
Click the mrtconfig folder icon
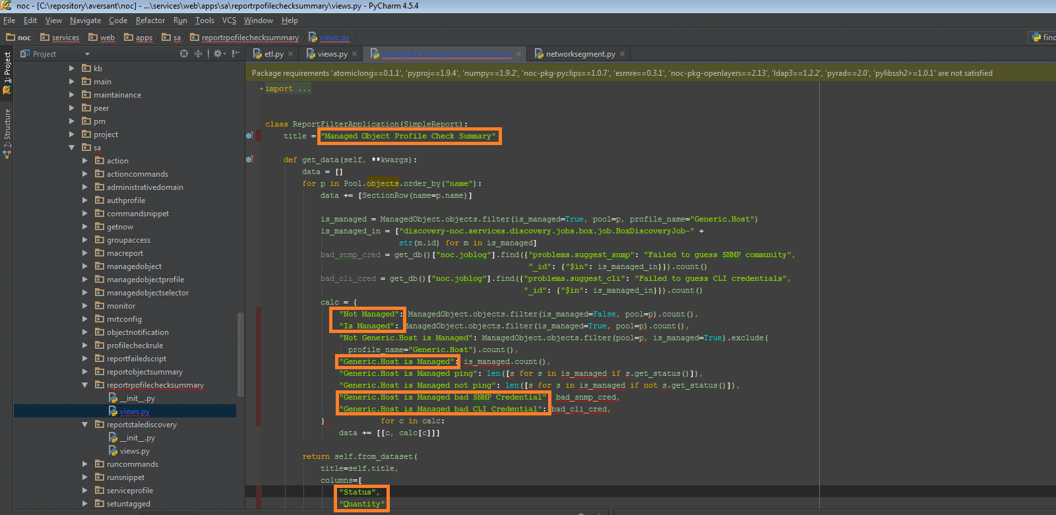[100, 318]
